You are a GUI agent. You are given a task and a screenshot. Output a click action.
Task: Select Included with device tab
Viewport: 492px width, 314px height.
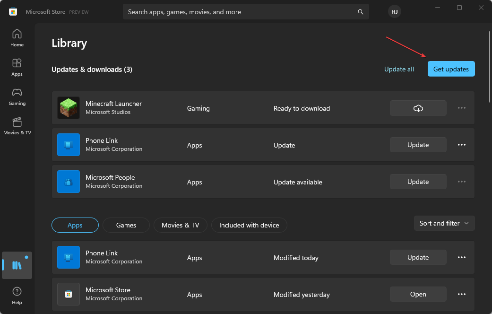pos(249,225)
